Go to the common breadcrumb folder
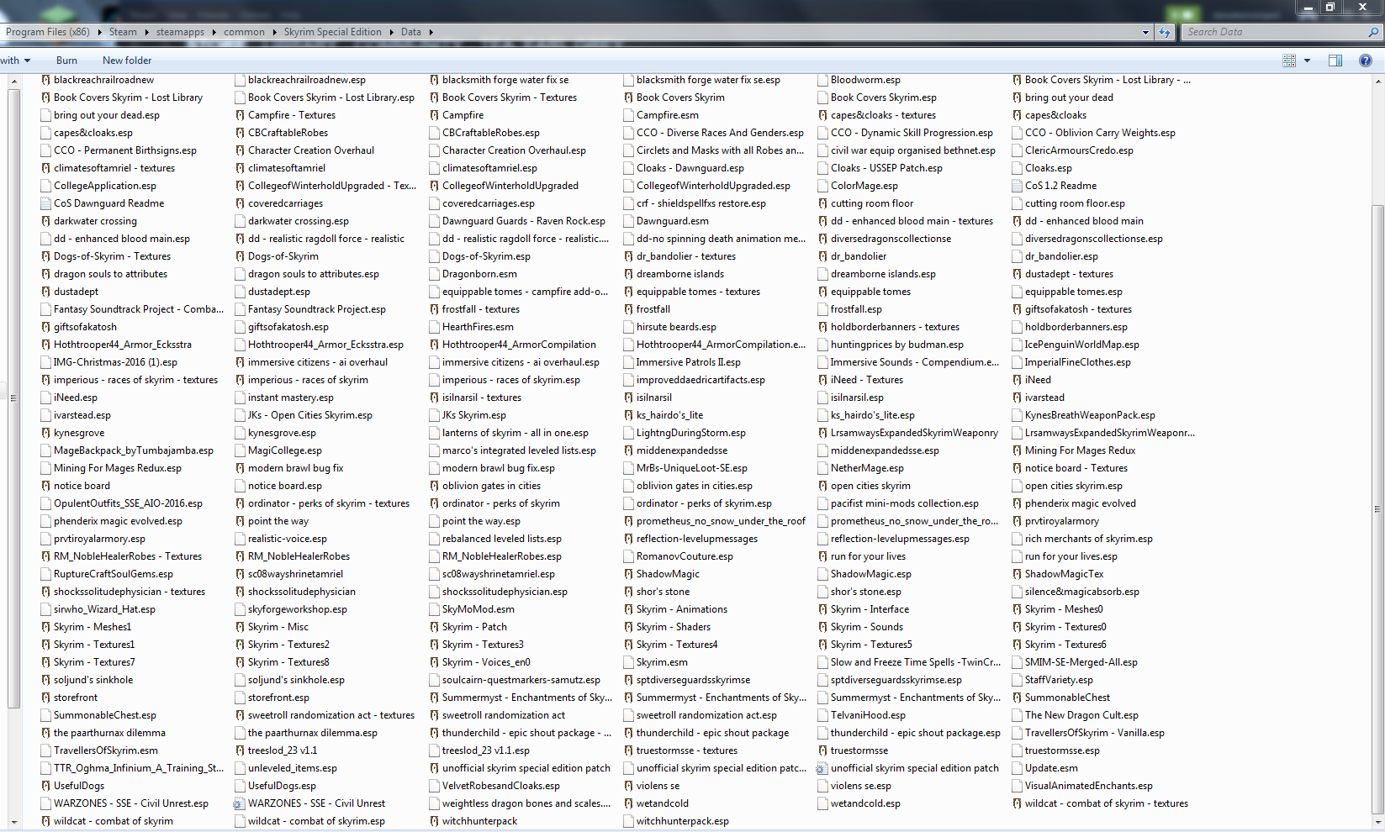The height and width of the screenshot is (832, 1385). click(x=244, y=32)
